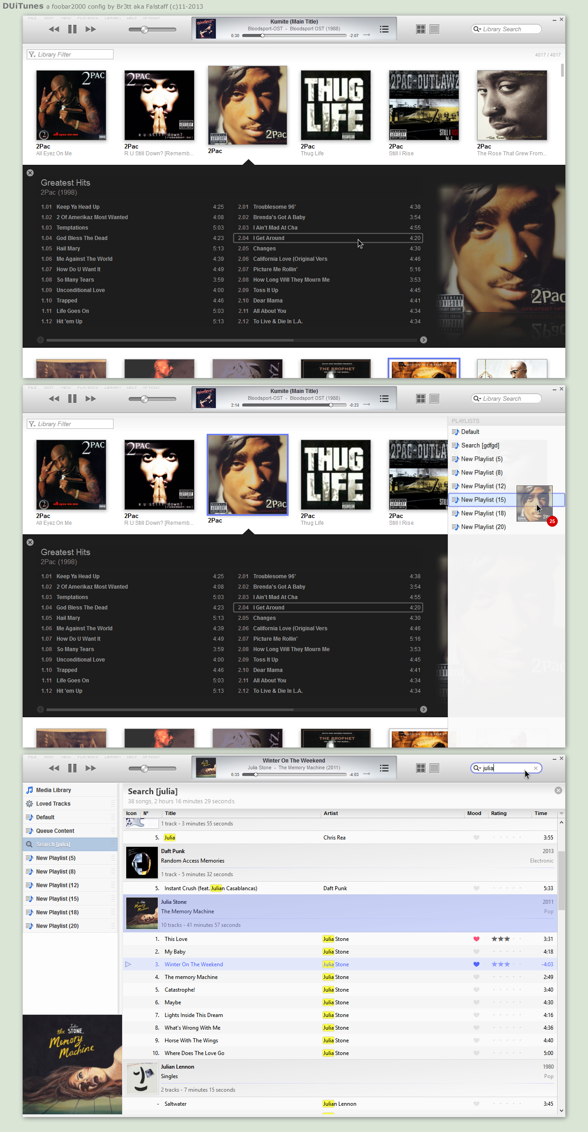Viewport: 588px width, 1132px height.
Task: Select Thug Life album cover in top window
Action: coord(336,106)
